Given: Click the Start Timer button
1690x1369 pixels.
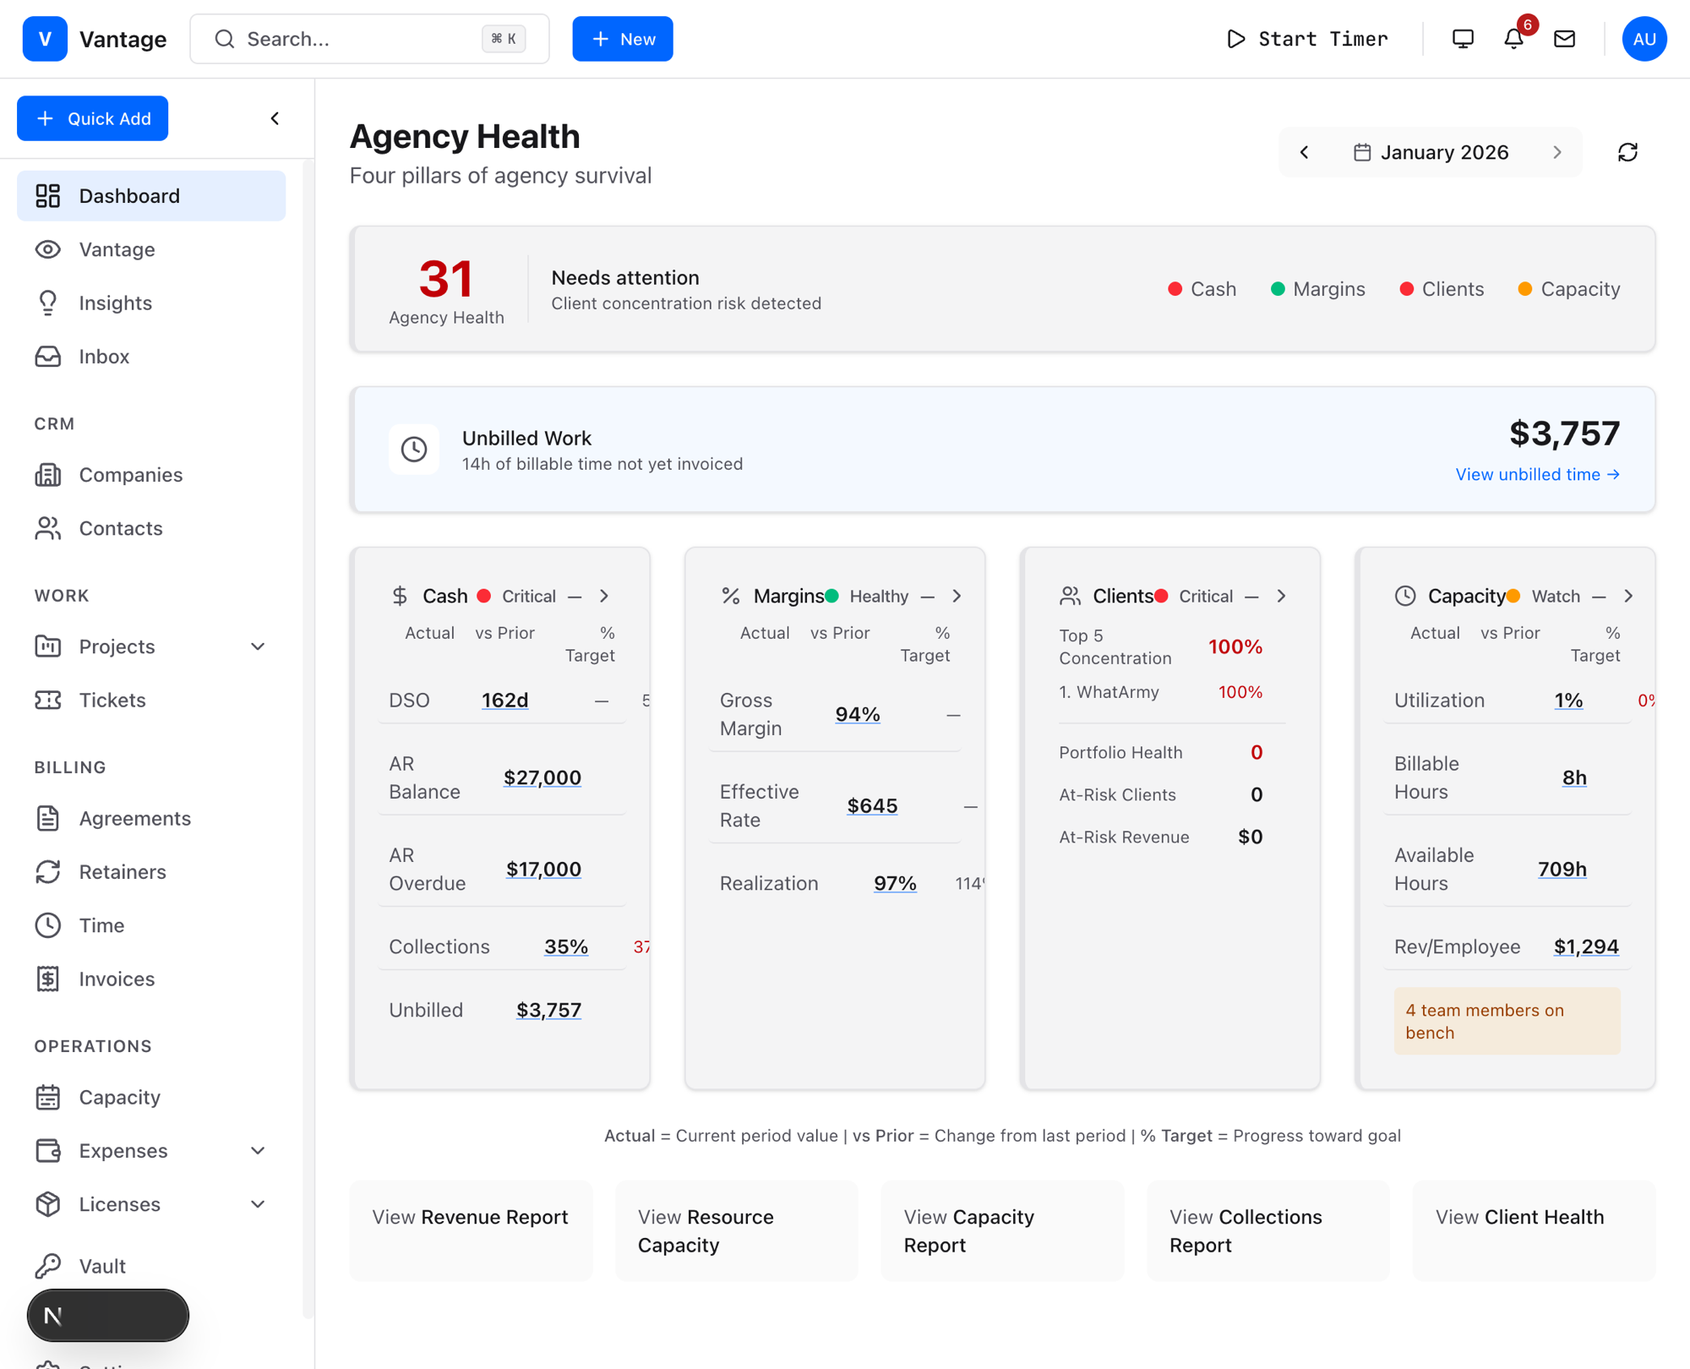Looking at the screenshot, I should tap(1306, 39).
